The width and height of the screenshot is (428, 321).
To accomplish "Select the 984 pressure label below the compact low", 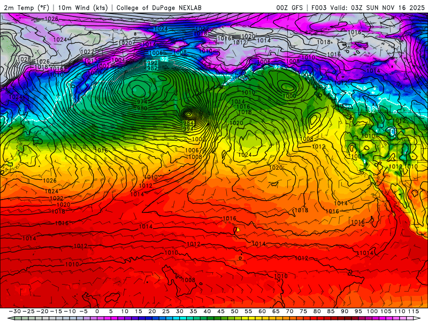I will tap(188, 123).
